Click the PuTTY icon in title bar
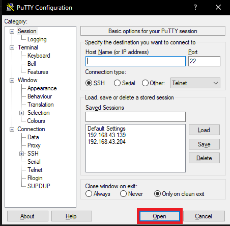Screen dimensions: 230x226 10,8
